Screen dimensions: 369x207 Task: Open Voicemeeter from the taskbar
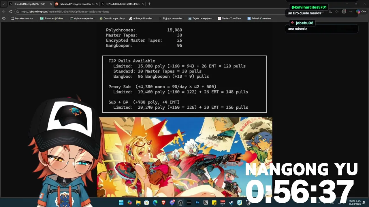click(x=223, y=202)
